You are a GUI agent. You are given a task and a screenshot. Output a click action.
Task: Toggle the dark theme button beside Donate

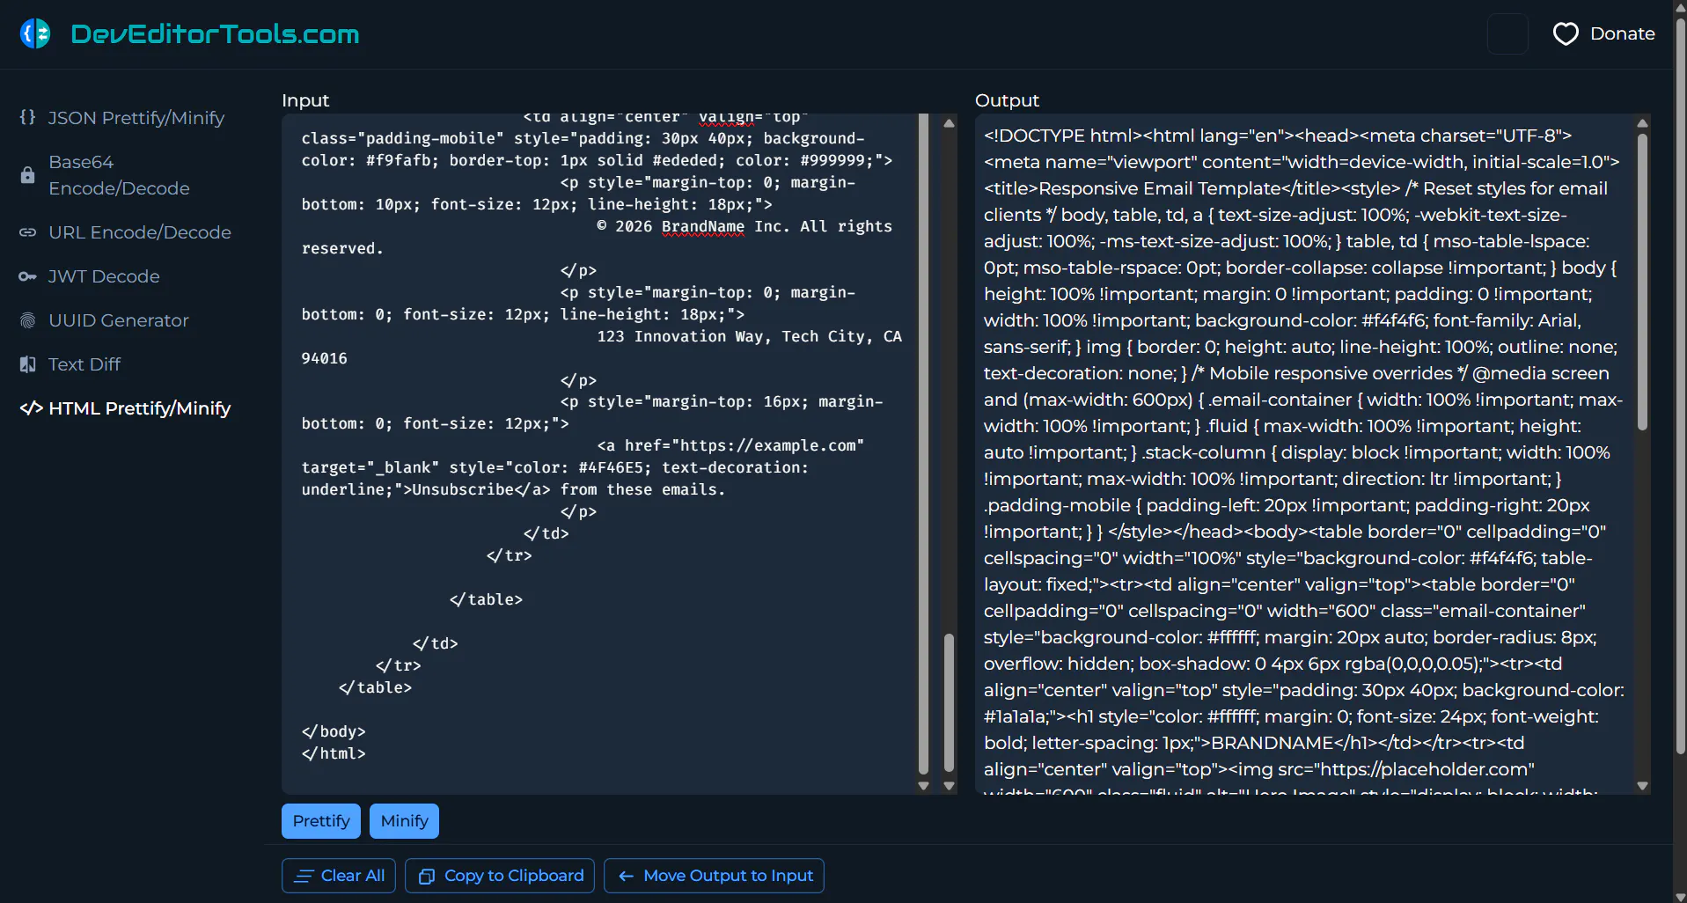click(1507, 33)
